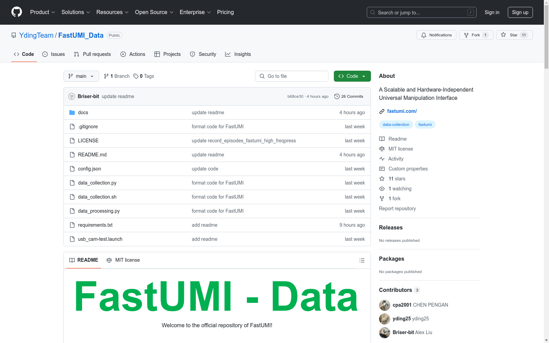The height and width of the screenshot is (343, 549).
Task: Open the fastumi.com/ website link
Action: point(402,111)
